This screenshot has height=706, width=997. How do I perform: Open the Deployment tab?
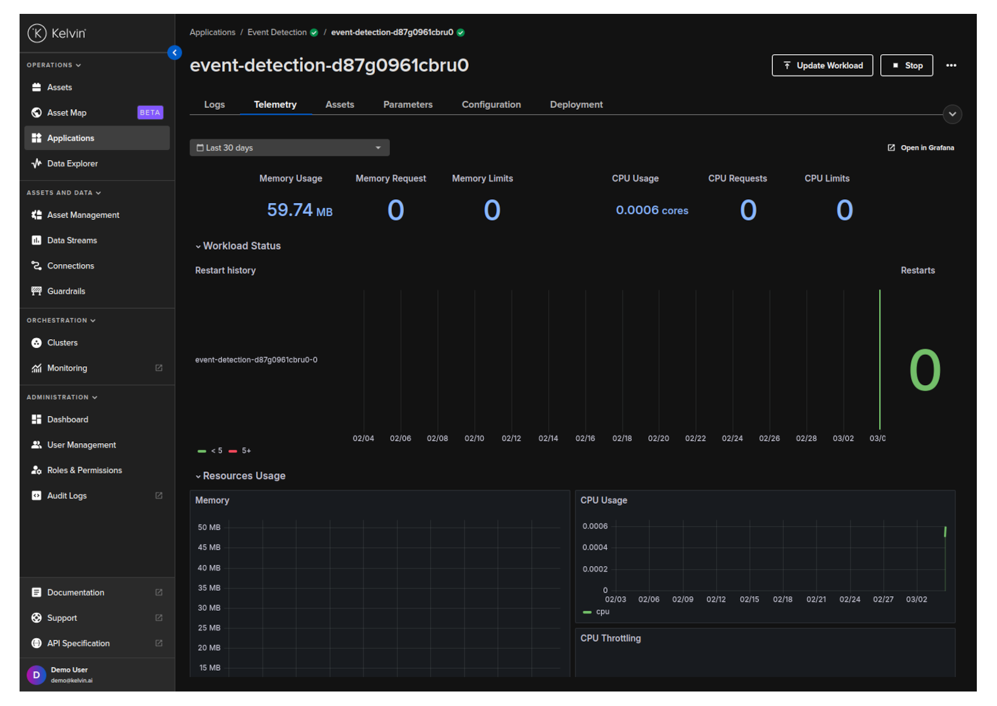tap(576, 105)
